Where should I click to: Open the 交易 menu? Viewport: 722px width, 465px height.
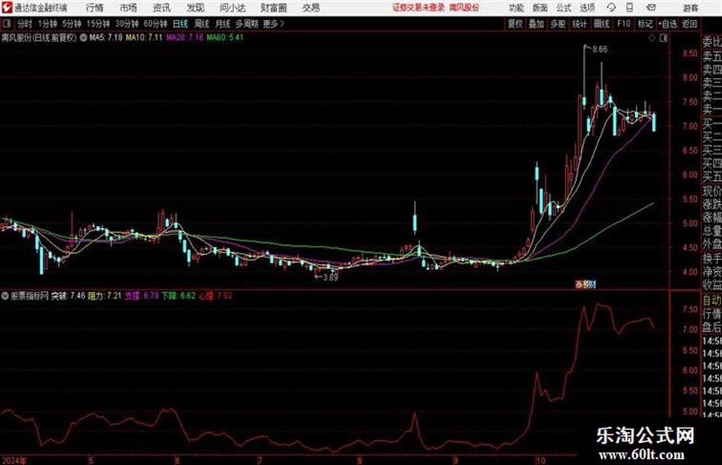pos(311,8)
